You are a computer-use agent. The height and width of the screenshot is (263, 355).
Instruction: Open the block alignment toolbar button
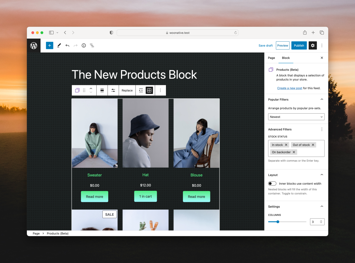point(102,90)
